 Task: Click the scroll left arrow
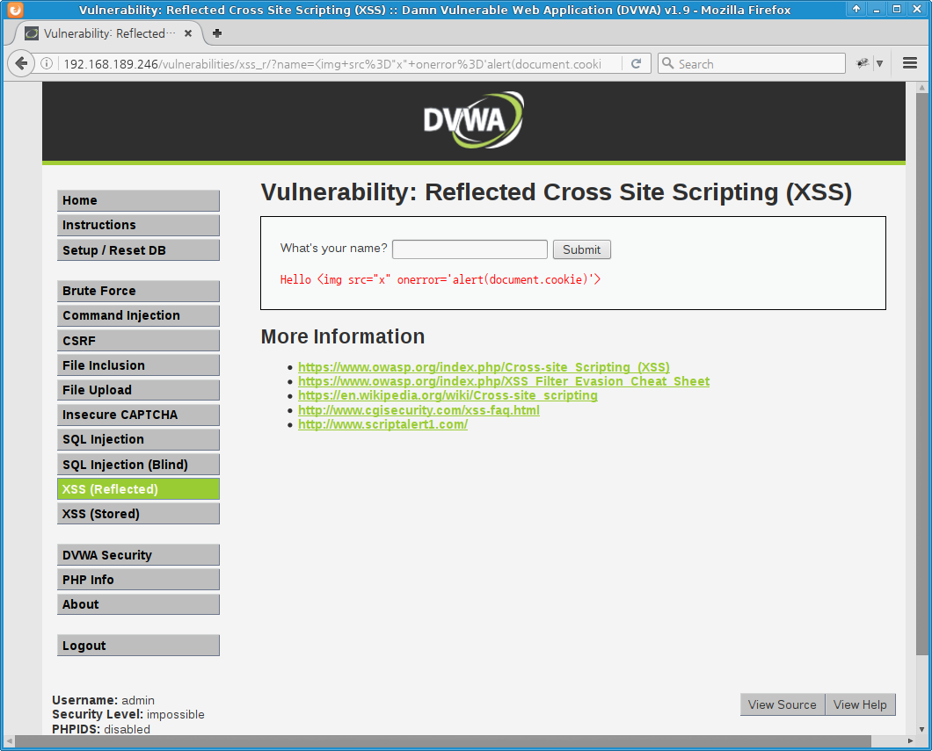pos(9,741)
